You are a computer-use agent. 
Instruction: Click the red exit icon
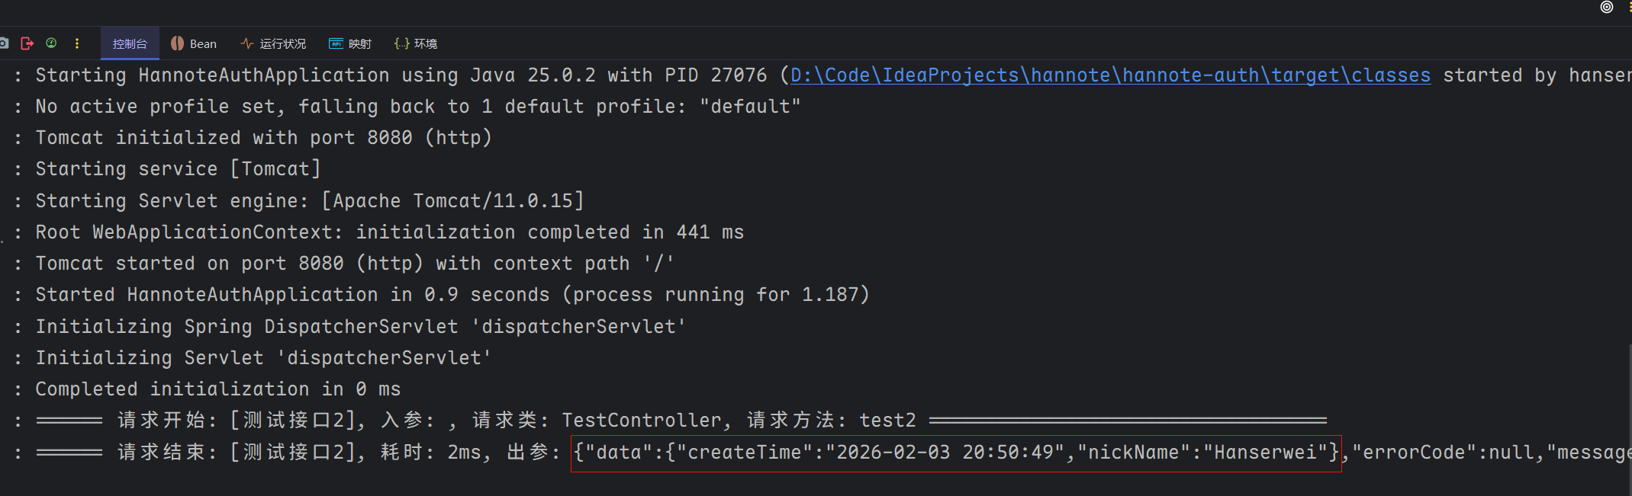27,43
